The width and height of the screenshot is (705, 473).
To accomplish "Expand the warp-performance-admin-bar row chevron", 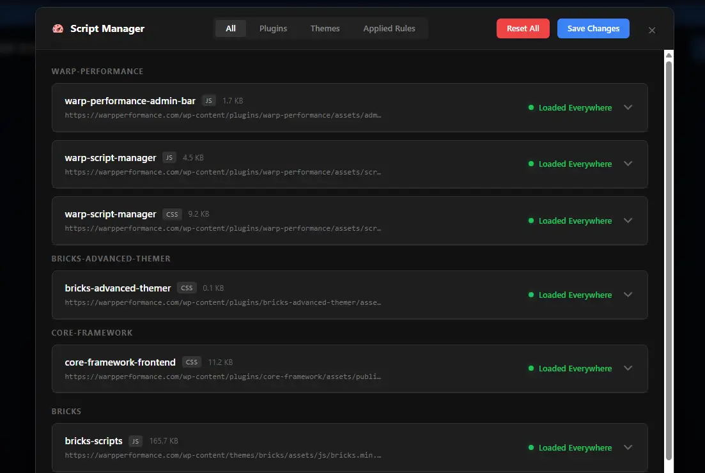I will click(628, 107).
